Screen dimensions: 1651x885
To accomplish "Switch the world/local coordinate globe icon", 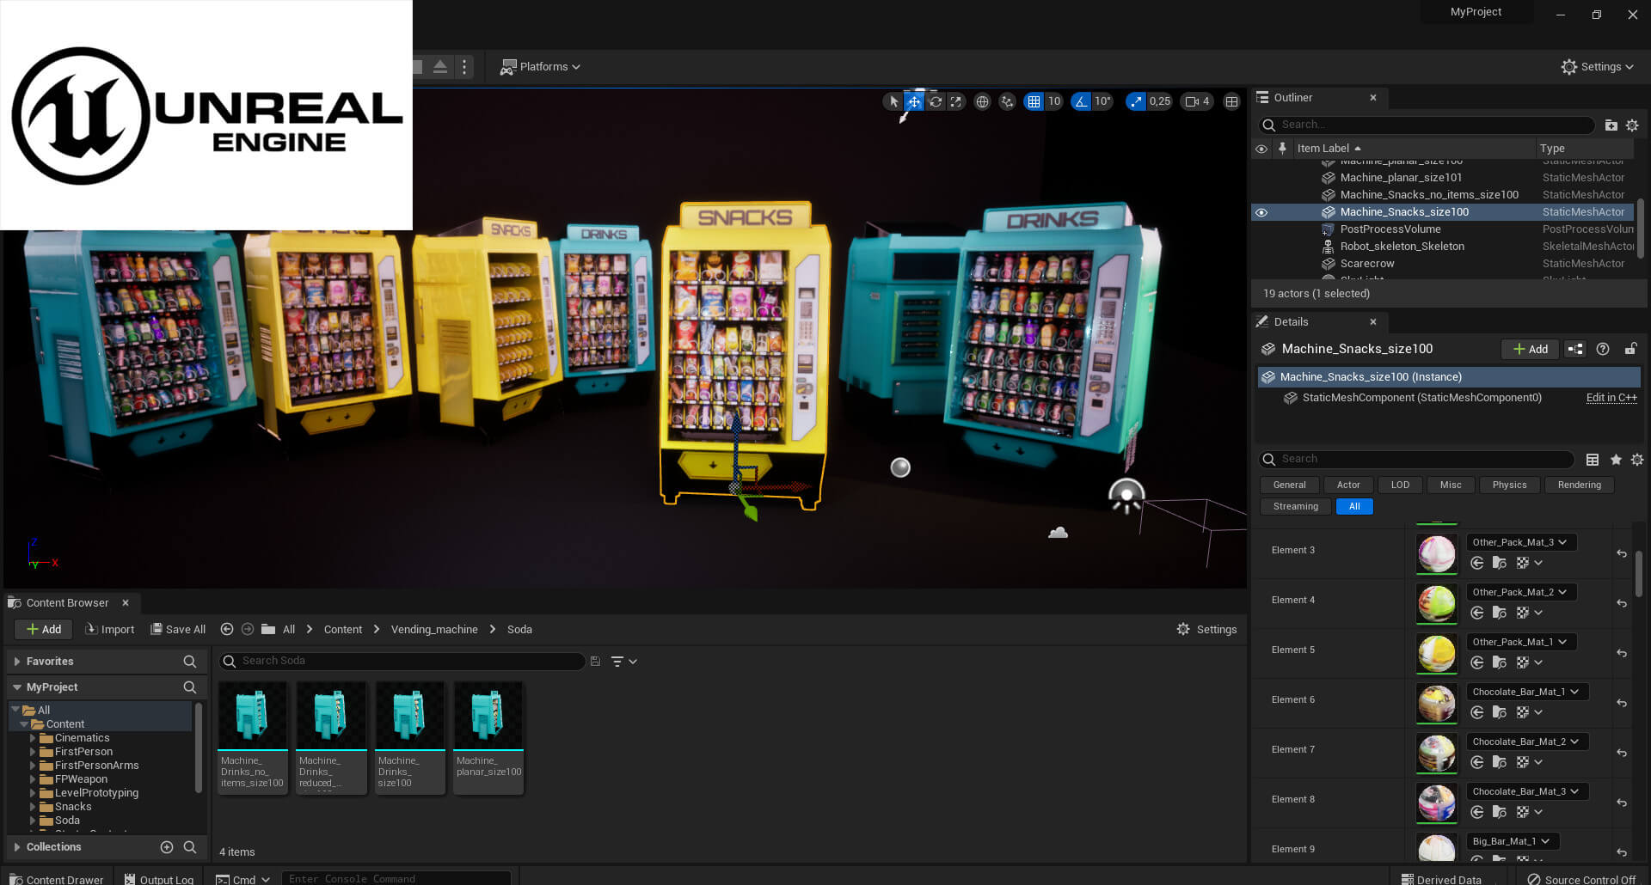I will click(x=982, y=101).
